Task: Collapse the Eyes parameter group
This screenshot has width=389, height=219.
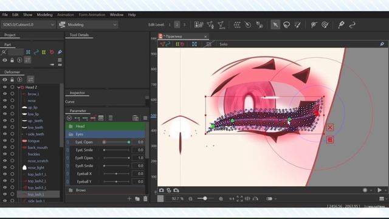Action: (x=71, y=134)
